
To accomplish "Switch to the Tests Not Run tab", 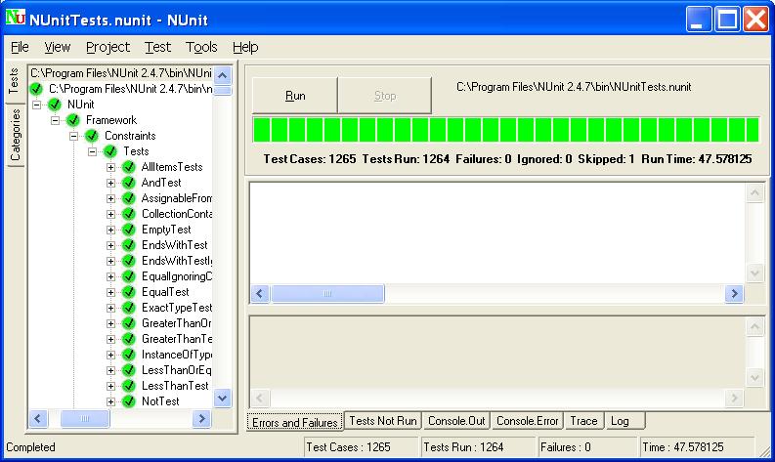I will pos(383,421).
